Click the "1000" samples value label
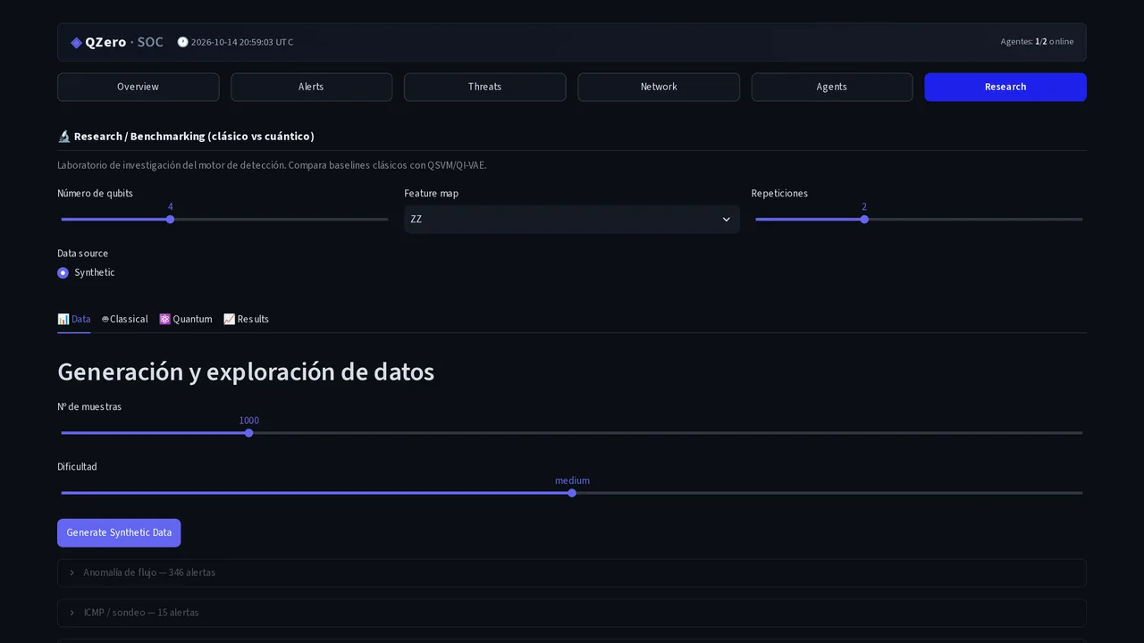 coord(249,422)
